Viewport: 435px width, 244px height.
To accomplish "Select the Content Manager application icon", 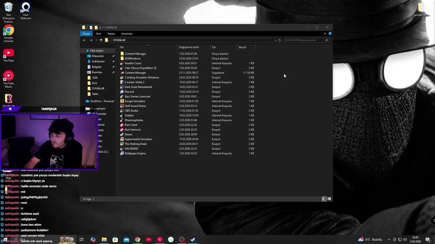I will (x=122, y=73).
